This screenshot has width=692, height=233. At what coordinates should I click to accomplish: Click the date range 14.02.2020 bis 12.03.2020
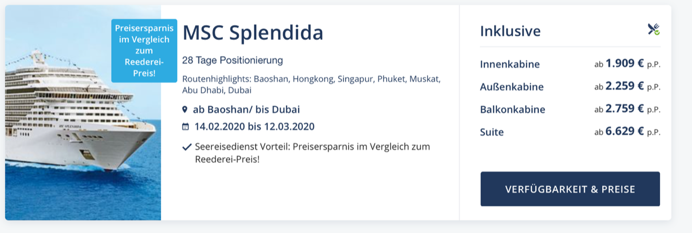point(254,127)
